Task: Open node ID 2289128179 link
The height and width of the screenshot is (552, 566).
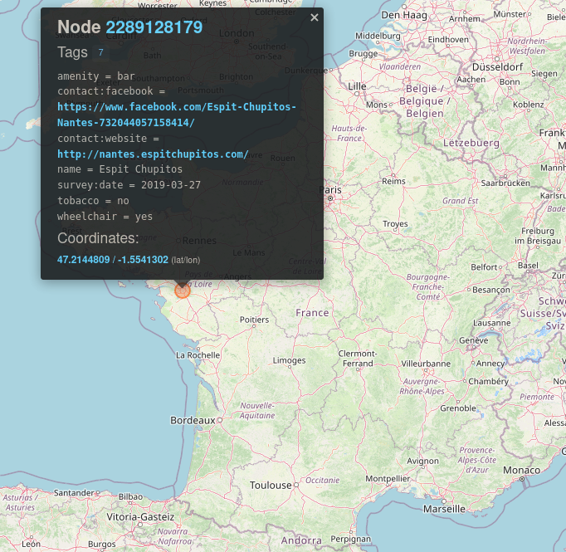Action: pyautogui.click(x=154, y=27)
